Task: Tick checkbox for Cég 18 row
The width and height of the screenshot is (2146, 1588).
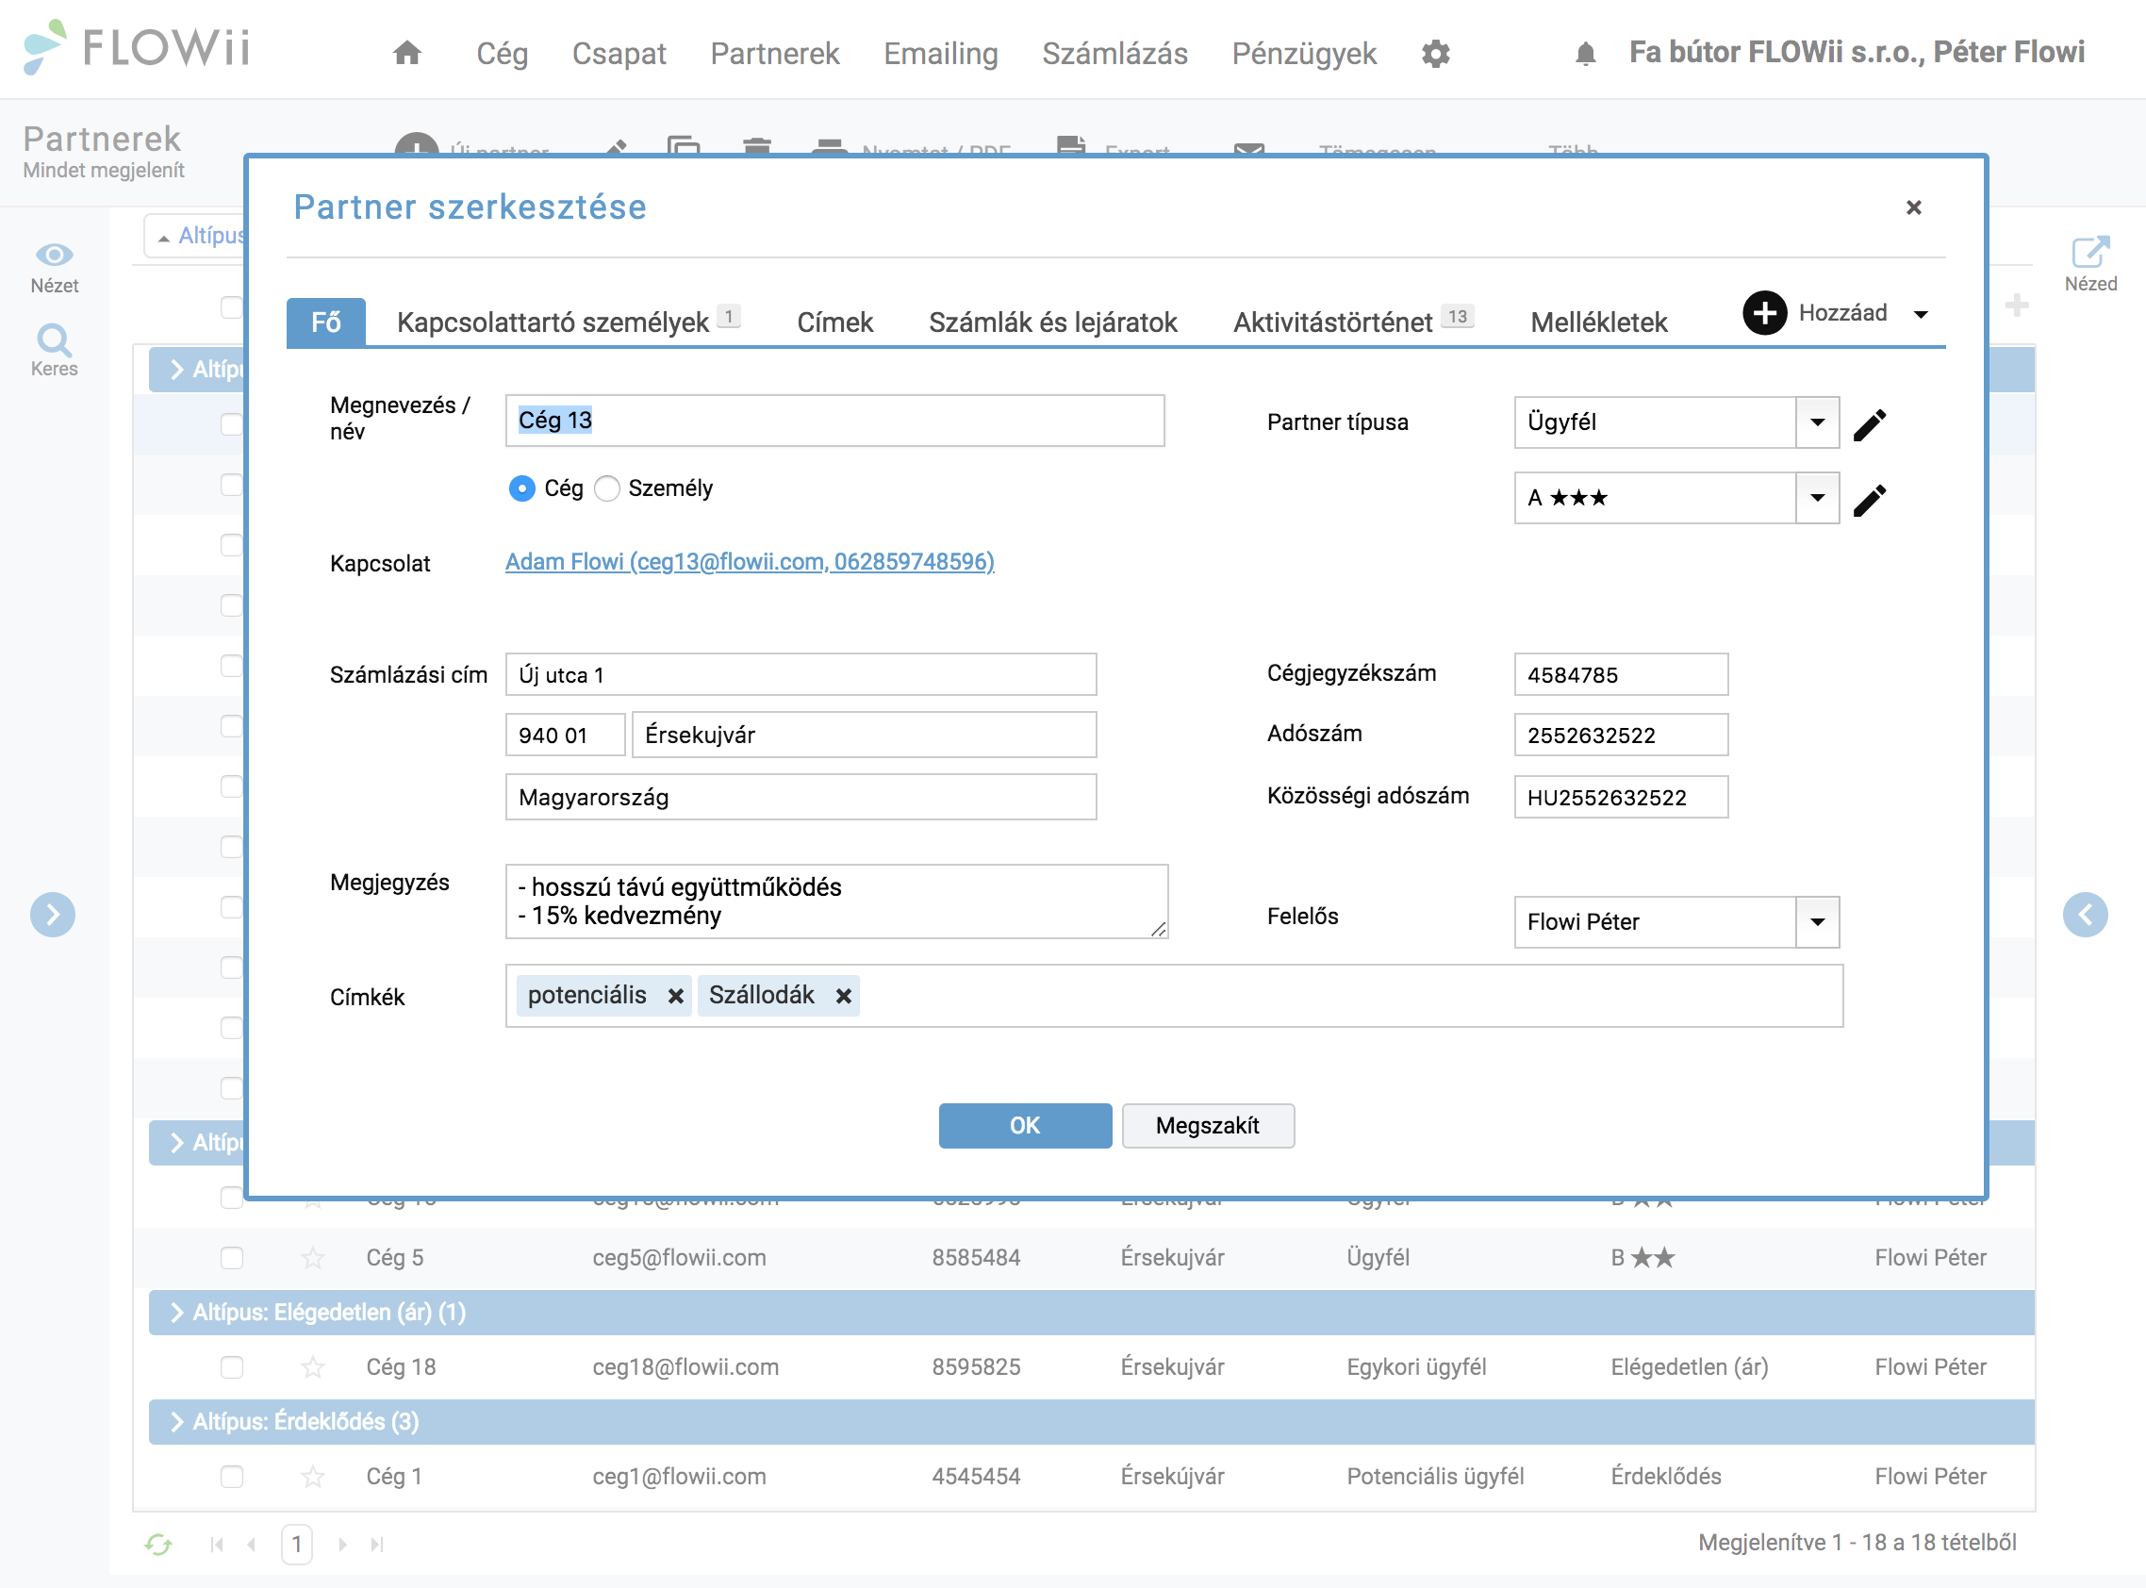Action: coord(232,1367)
